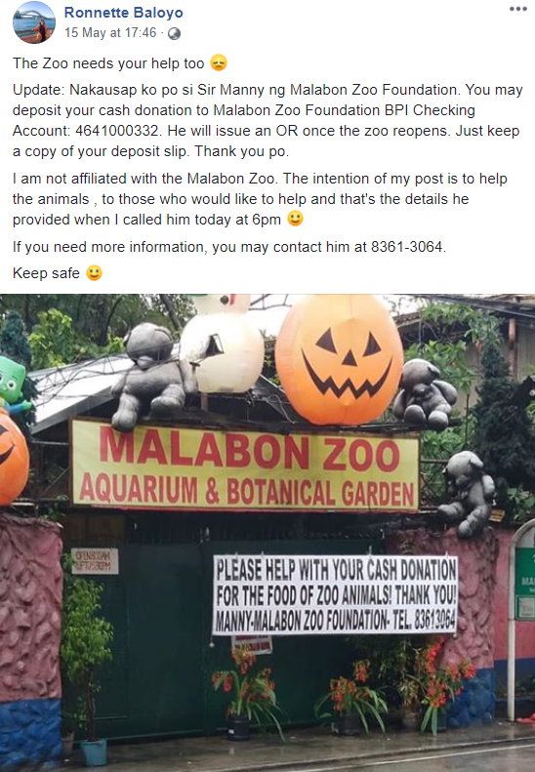Click the BPI account number 4641000332

117,131
